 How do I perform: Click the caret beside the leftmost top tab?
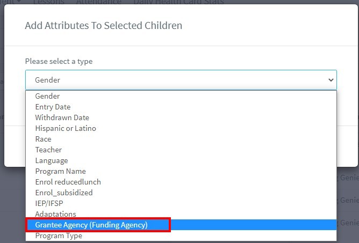[19, 2]
